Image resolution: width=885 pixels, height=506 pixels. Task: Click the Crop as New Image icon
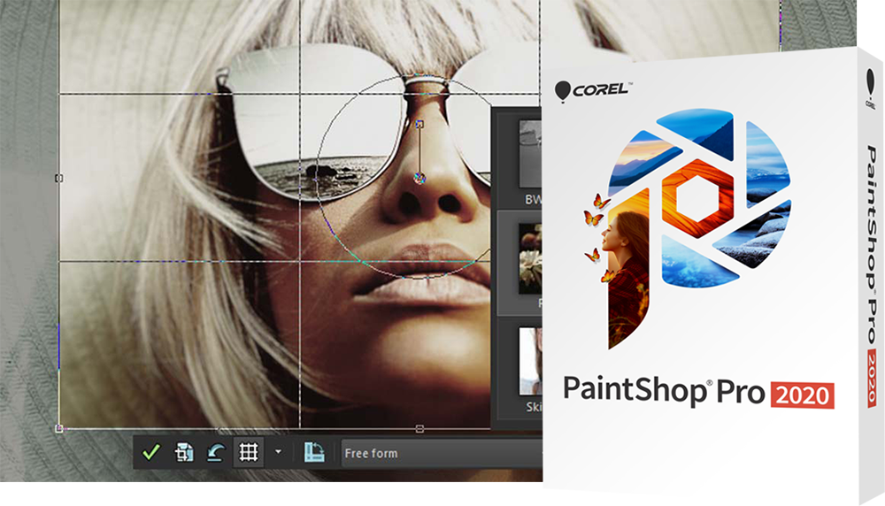coord(183,452)
